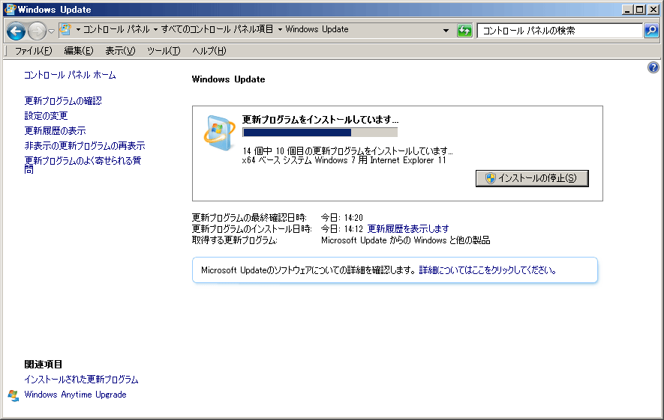Click the Control Panel address bar icon

(65, 30)
